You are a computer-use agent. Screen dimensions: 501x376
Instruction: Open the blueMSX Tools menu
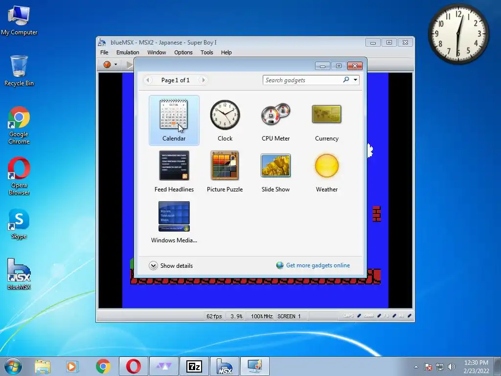point(207,52)
